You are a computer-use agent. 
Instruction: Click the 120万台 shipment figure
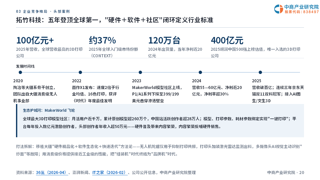coord(164,40)
